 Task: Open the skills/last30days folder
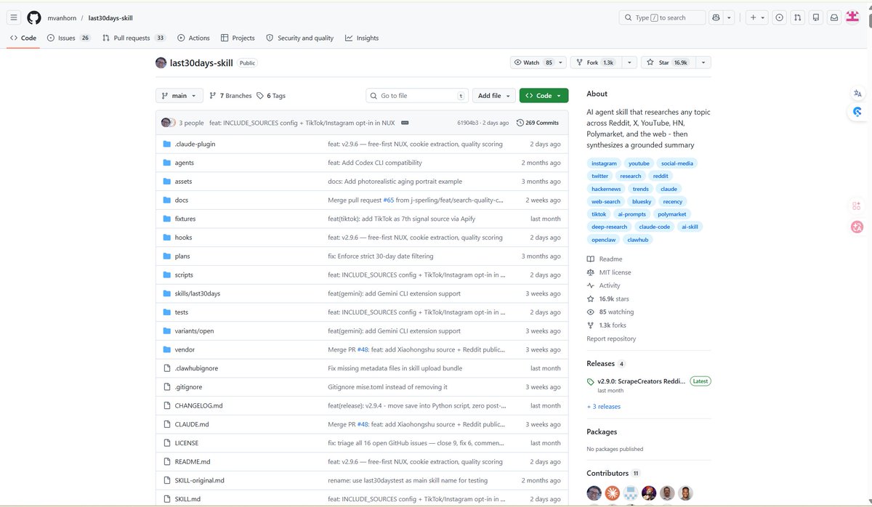[x=197, y=293]
